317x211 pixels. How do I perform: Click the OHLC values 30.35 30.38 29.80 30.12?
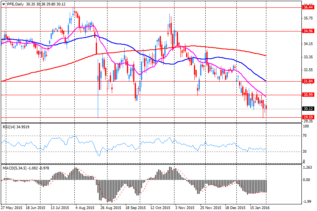[46, 4]
